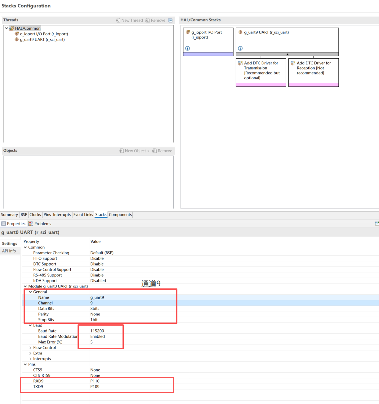Image resolution: width=379 pixels, height=404 pixels.
Task: Select the g_uart9 UART stack block
Action: click(x=287, y=42)
